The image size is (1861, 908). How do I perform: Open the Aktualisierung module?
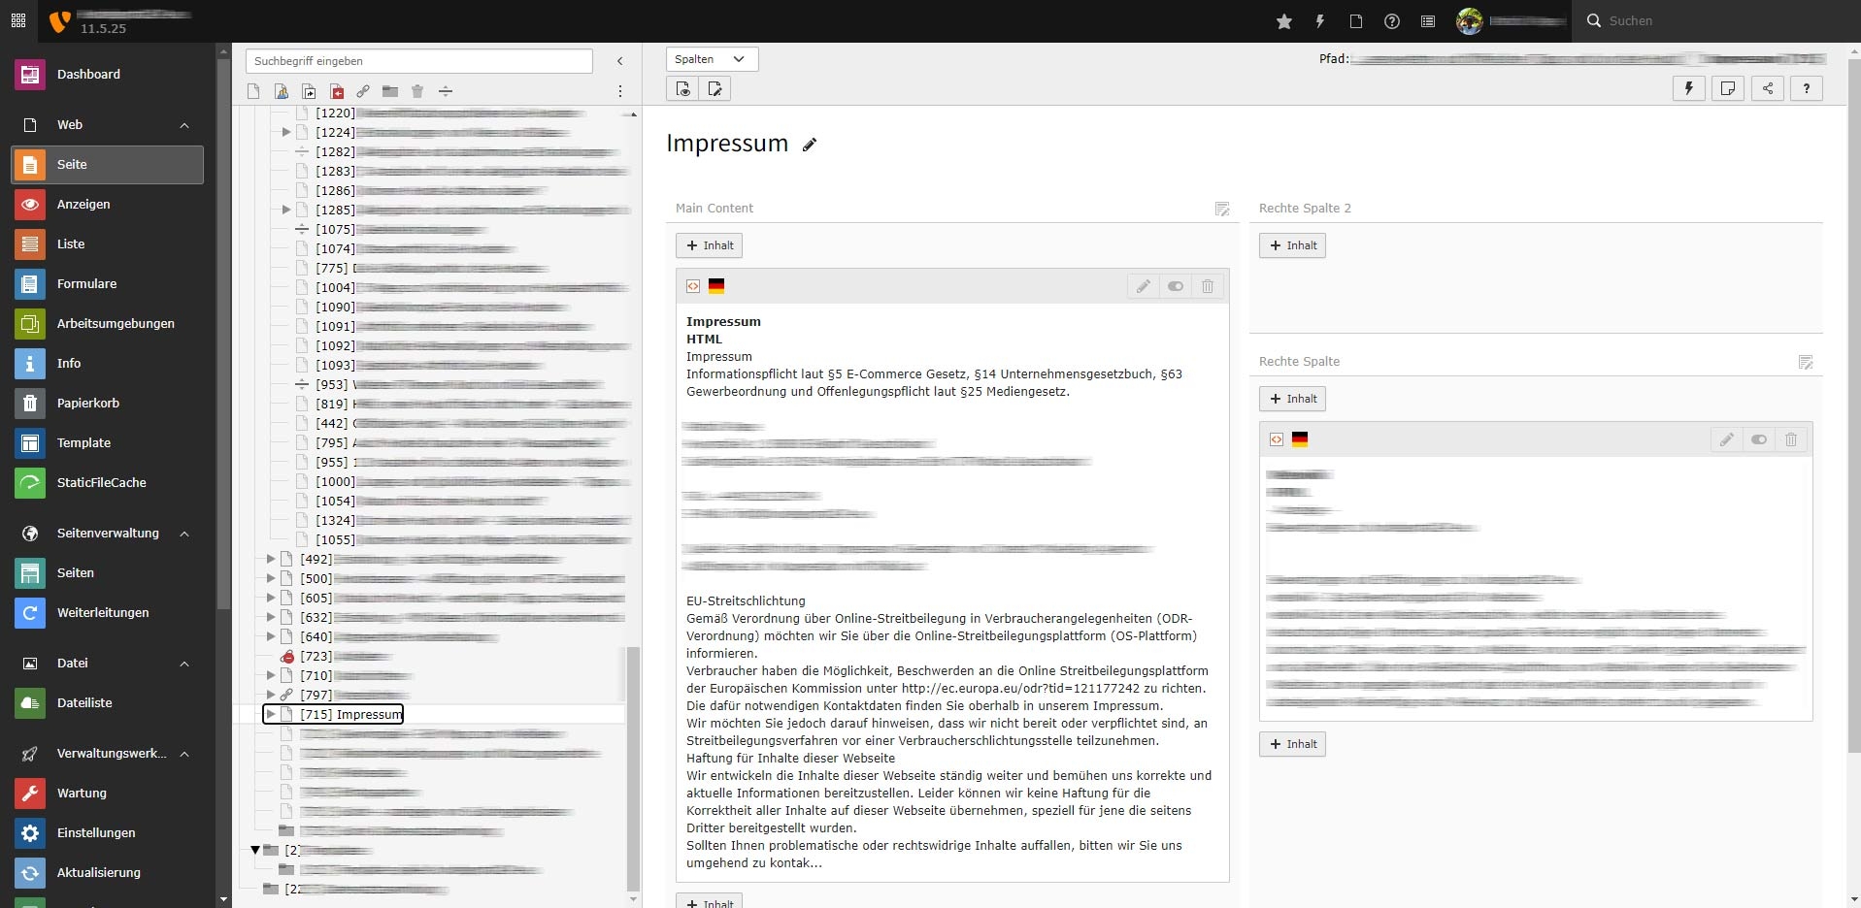point(107,873)
